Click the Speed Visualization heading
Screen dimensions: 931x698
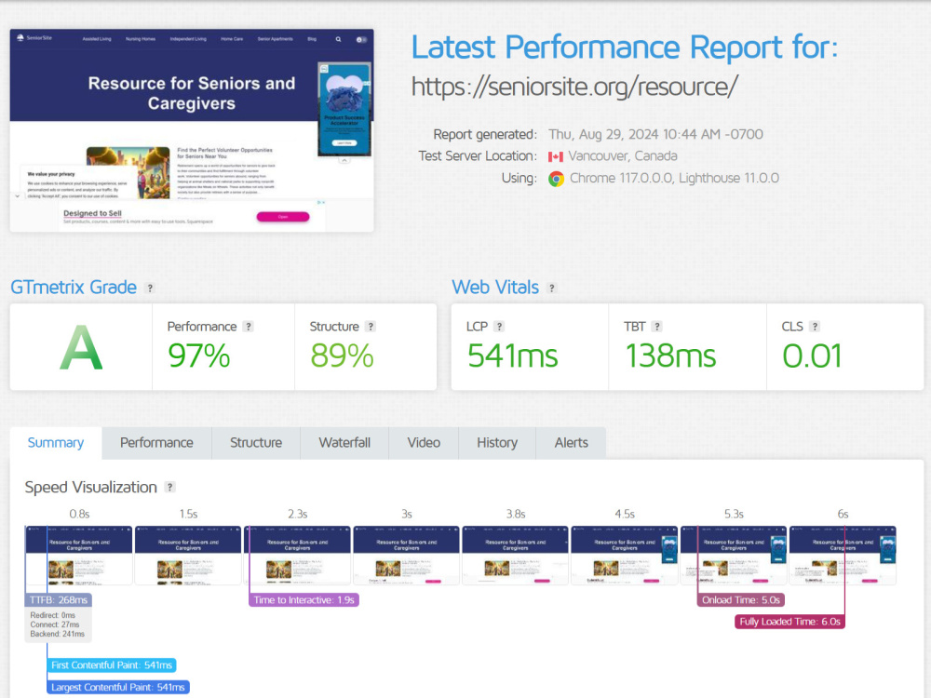(91, 488)
